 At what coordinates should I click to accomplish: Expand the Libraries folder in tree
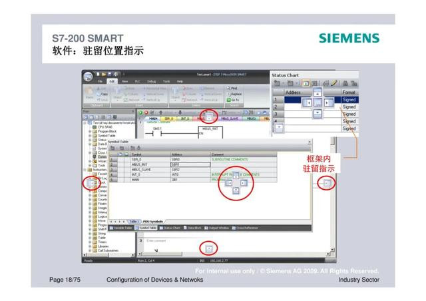pos(90,246)
